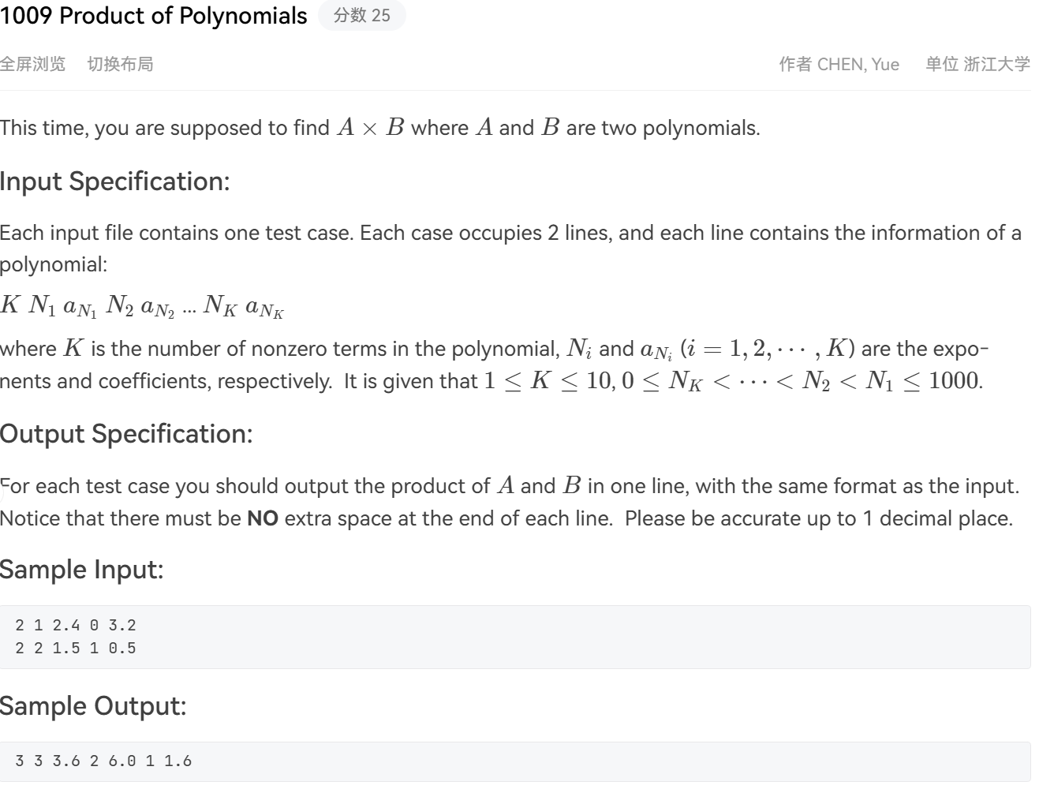This screenshot has width=1054, height=789.
Task: Click the second sample input line 2 2 1.5 1 0.5
Action: pos(76,649)
